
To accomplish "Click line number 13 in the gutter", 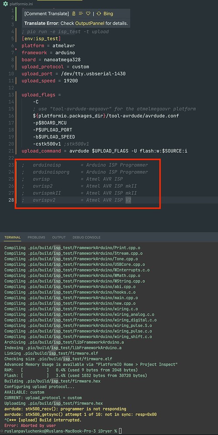I will click(x=11, y=95).
